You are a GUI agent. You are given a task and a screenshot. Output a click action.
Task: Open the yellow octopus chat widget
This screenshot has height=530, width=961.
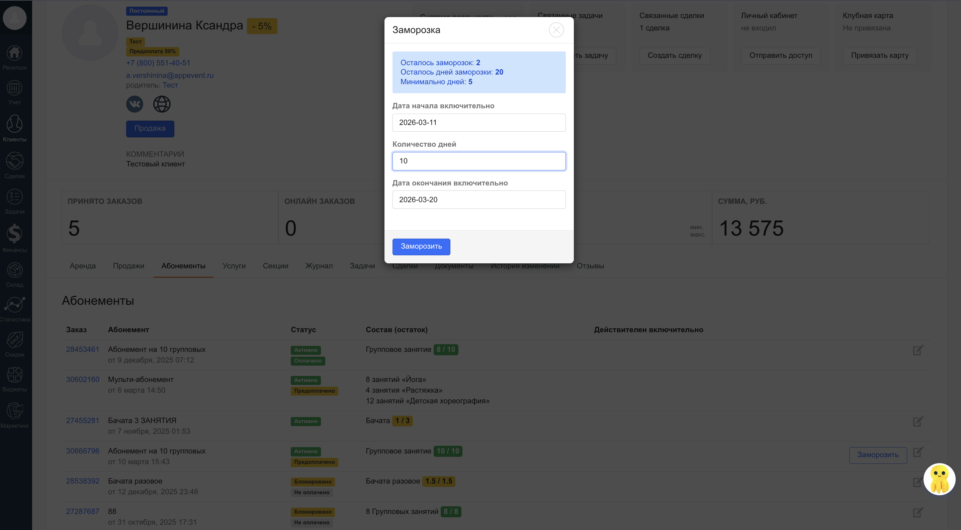coord(939,479)
